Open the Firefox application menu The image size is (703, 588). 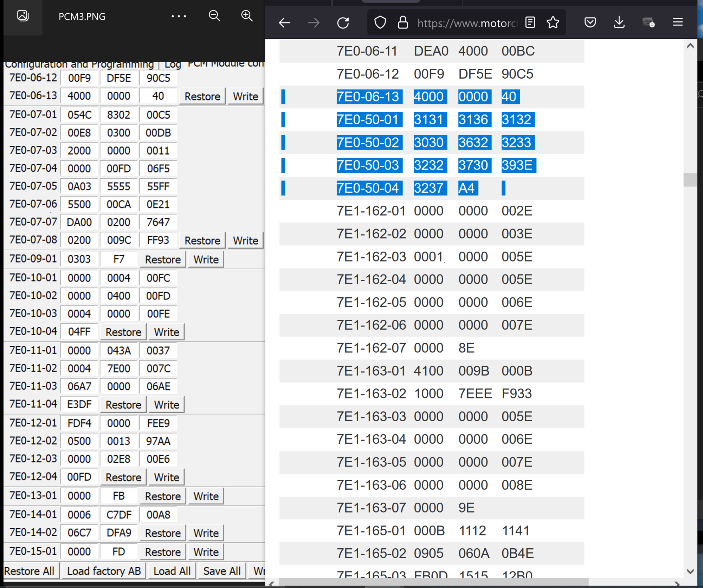pyautogui.click(x=678, y=22)
